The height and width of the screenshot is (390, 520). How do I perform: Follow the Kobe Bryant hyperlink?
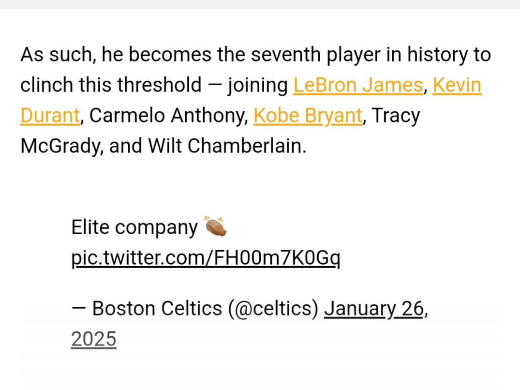click(x=308, y=116)
